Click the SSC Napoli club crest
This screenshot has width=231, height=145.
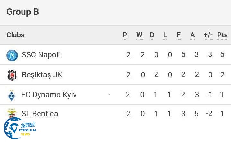[x=12, y=55]
